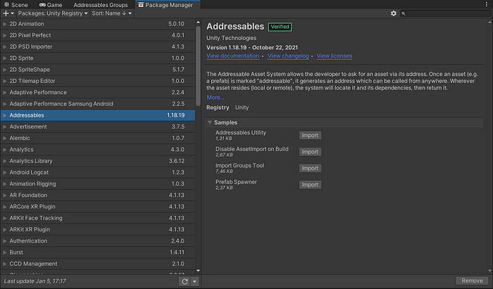Click the package search field
The width and height of the screenshot is (493, 289).
[445, 13]
